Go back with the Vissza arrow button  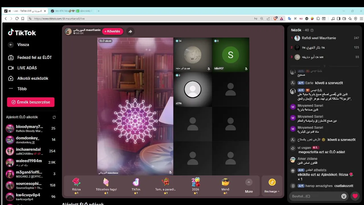tap(11, 45)
